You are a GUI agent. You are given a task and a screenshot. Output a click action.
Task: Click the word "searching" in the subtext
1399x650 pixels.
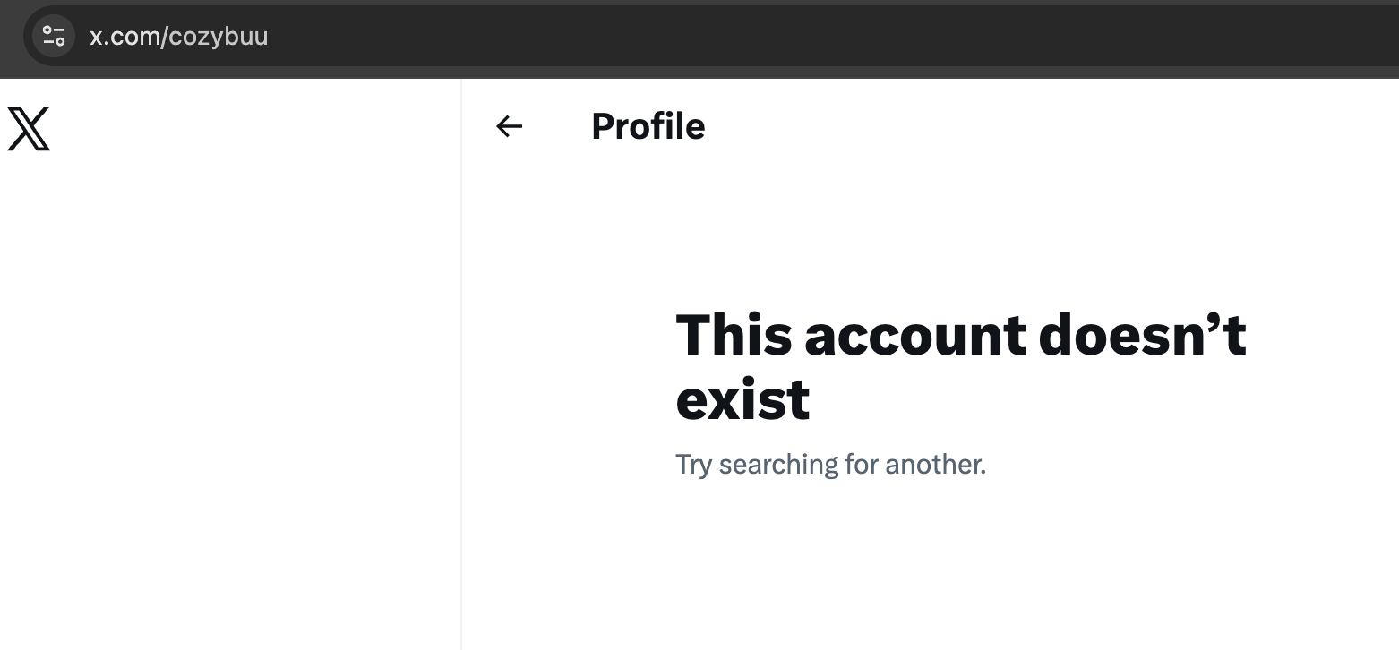coord(777,465)
